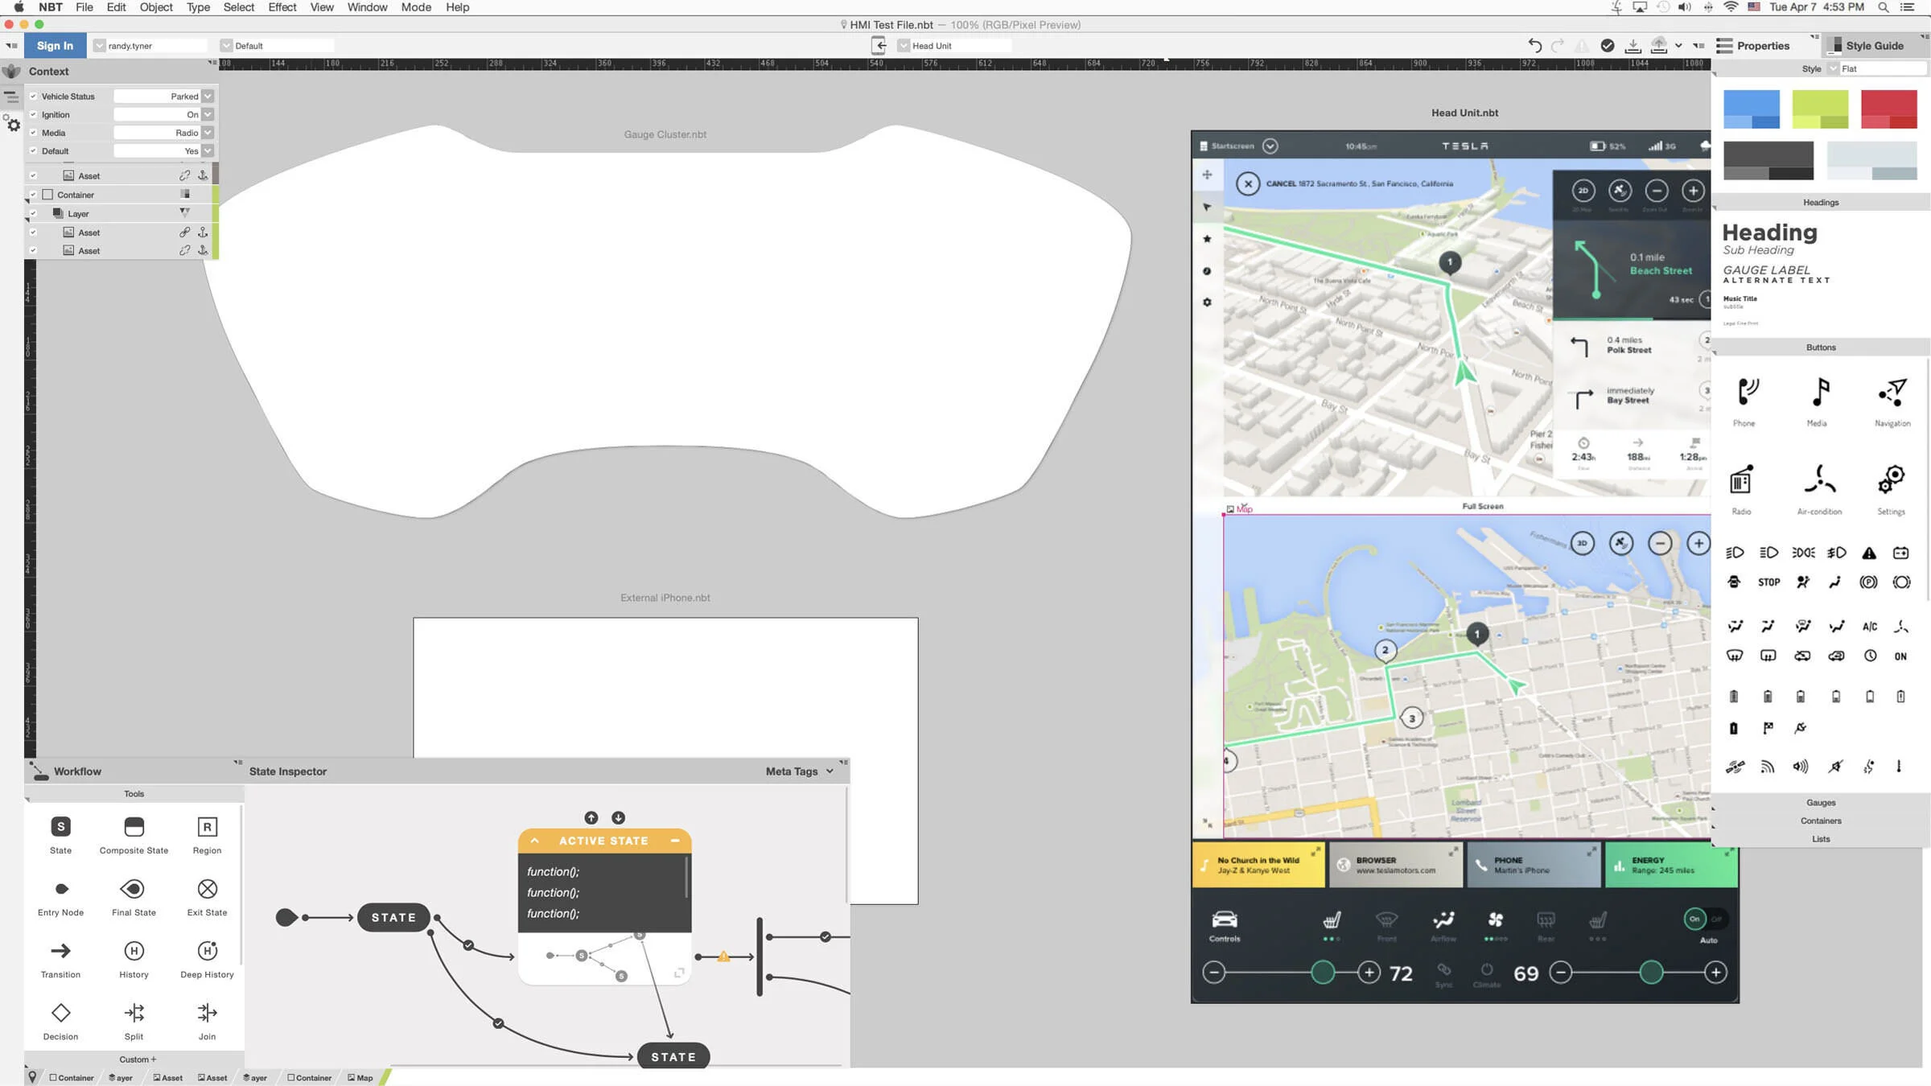Pick the Decision node tool

click(x=60, y=1013)
